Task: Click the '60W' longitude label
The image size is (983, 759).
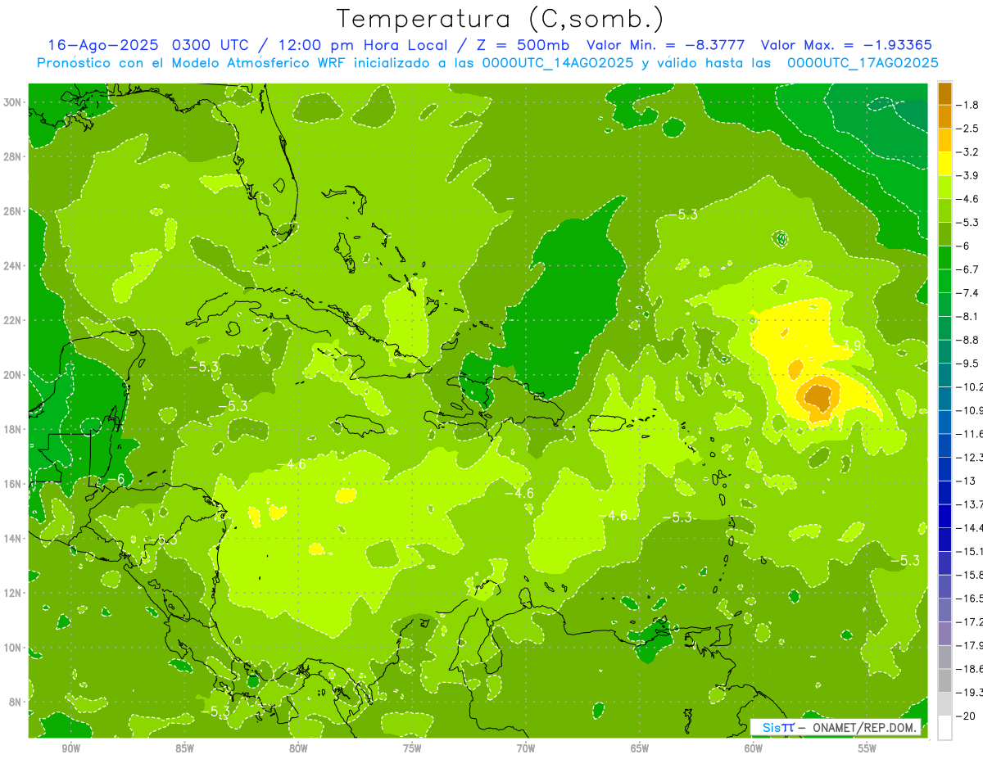Action: [754, 749]
